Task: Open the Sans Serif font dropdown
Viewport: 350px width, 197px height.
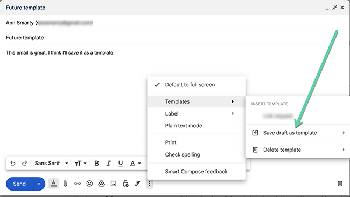Action: click(51, 163)
